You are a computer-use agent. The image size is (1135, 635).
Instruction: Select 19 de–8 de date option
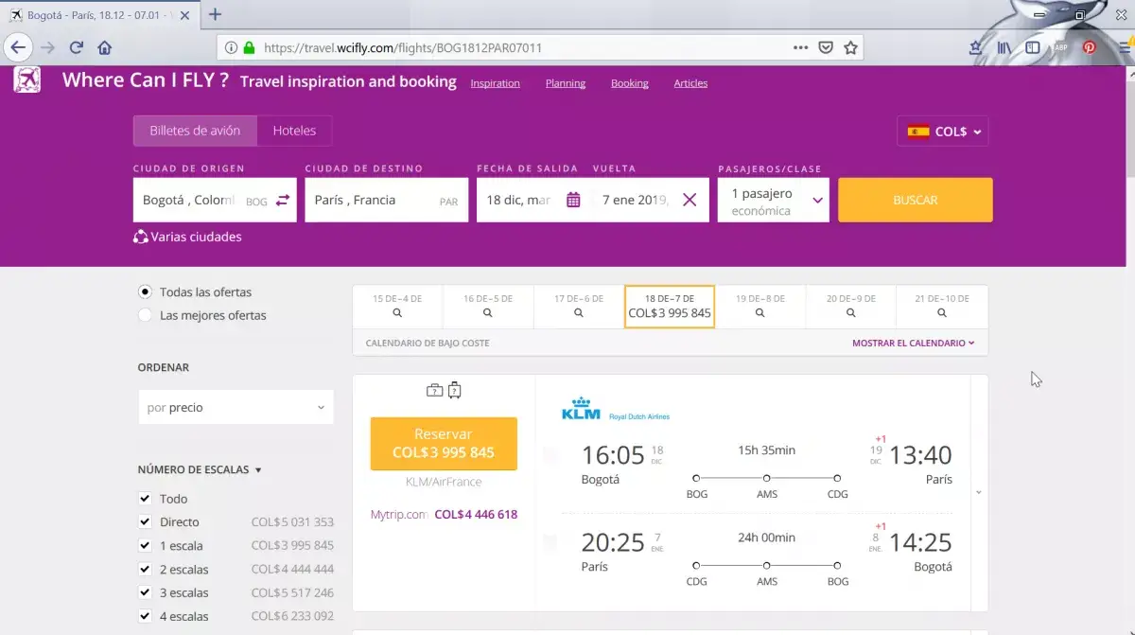coord(760,306)
